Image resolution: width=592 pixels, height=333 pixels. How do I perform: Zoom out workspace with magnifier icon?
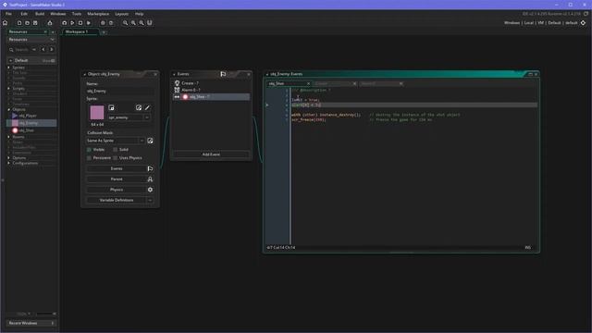(125, 22)
